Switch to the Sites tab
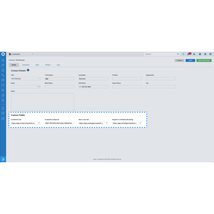This screenshot has height=214, width=214. pyautogui.click(x=37, y=65)
